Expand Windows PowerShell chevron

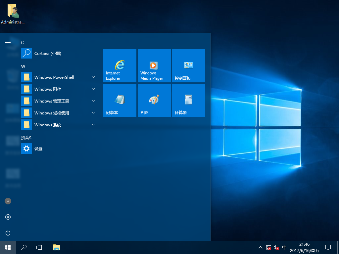click(x=93, y=77)
